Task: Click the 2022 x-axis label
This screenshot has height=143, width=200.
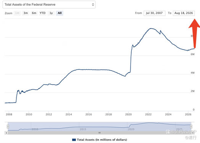Action: coord(148,114)
